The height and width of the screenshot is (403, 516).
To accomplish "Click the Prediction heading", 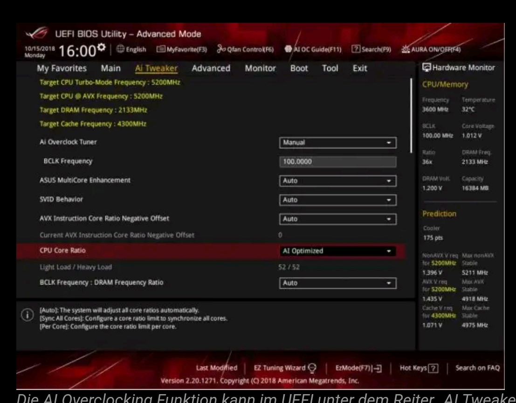I will coord(440,214).
